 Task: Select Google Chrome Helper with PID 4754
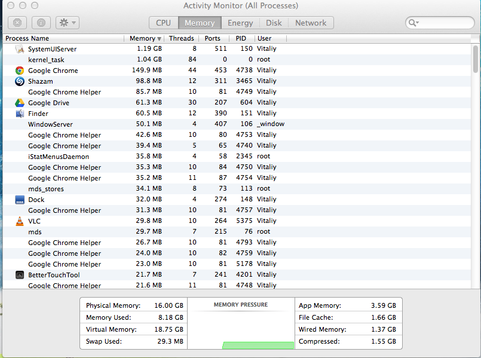[x=237, y=178]
